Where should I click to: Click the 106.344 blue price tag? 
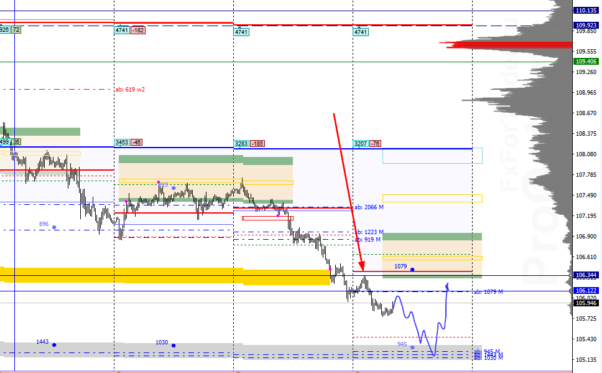tap(586, 275)
